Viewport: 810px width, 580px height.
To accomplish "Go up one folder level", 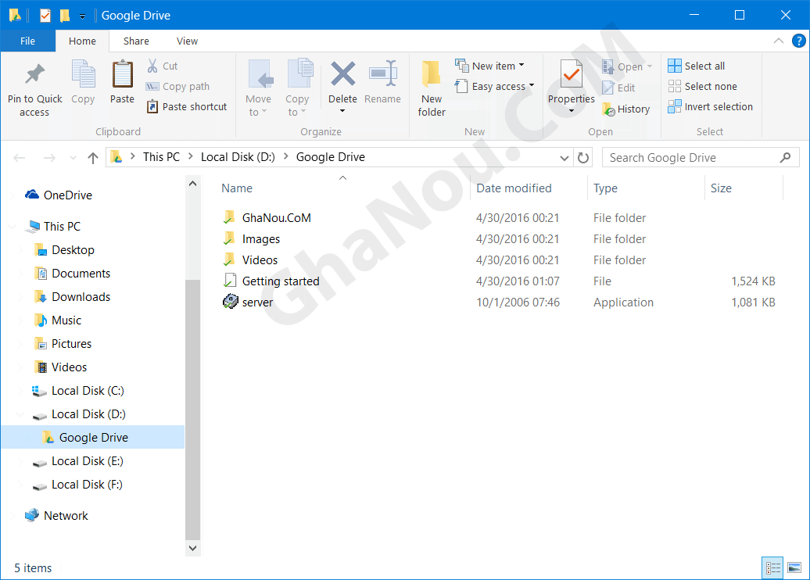I will [93, 158].
